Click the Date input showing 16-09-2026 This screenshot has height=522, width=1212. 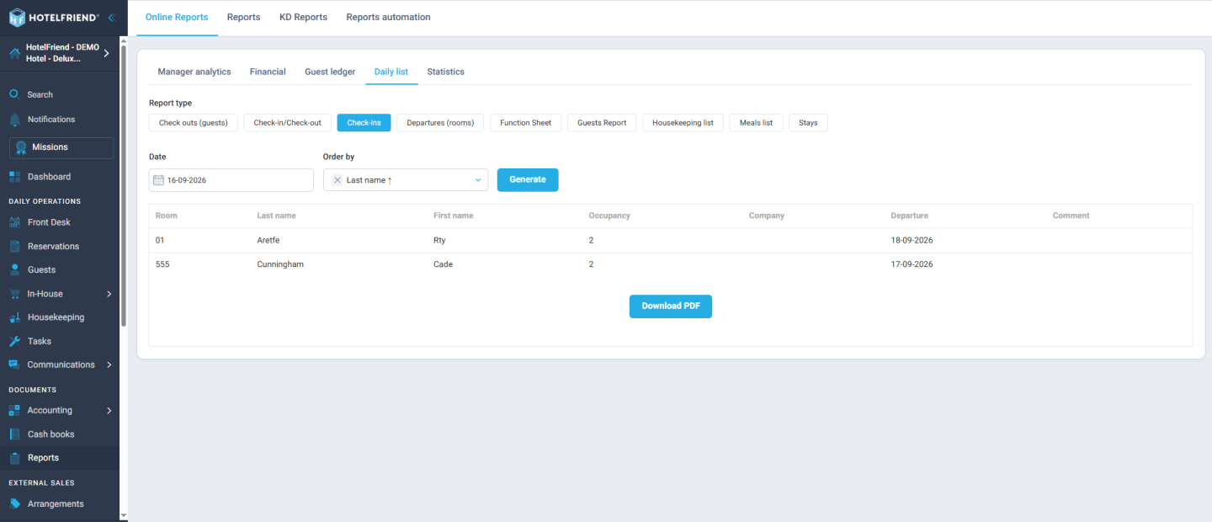tap(231, 180)
